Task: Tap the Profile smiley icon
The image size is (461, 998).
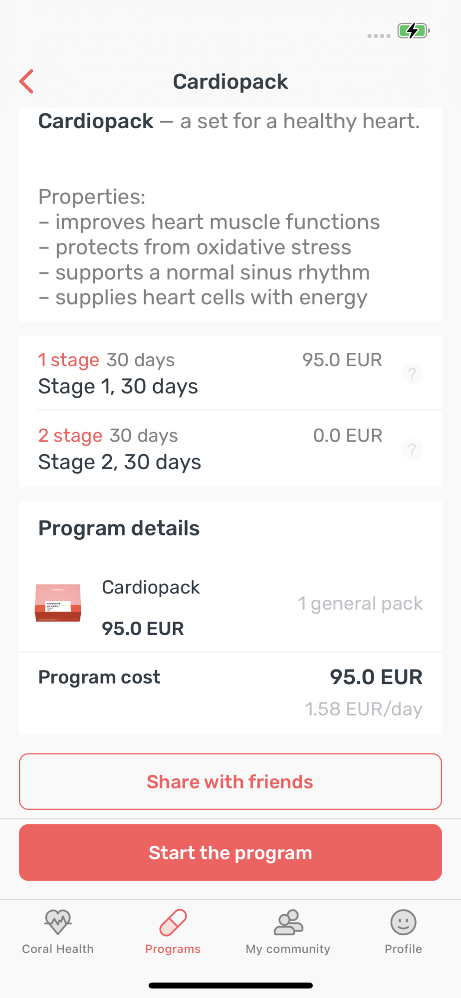Action: pyautogui.click(x=403, y=922)
